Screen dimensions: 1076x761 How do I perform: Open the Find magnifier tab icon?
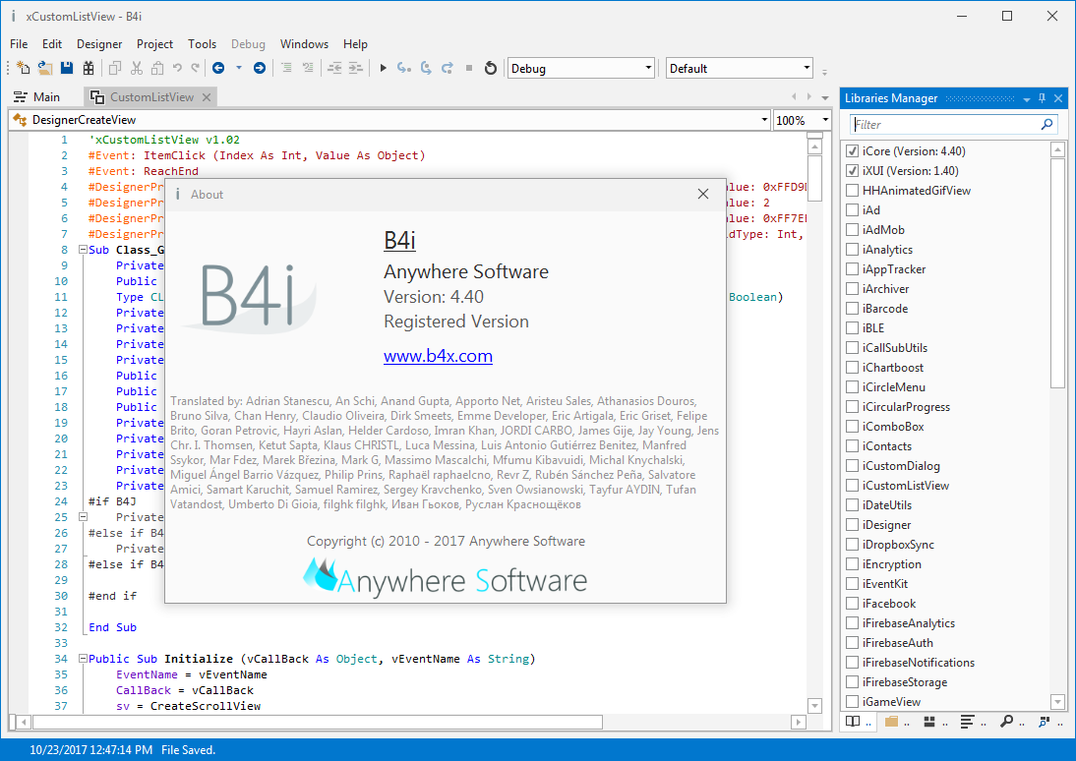tap(1006, 722)
